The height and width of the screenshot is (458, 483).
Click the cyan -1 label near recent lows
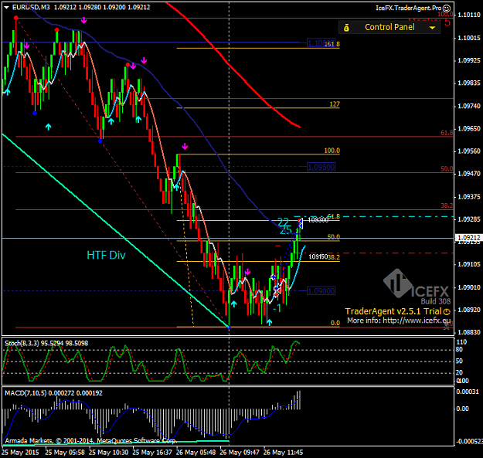pos(277,308)
